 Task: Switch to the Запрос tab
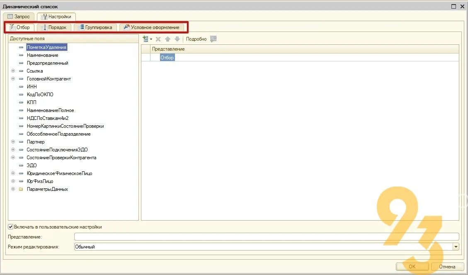pos(19,17)
